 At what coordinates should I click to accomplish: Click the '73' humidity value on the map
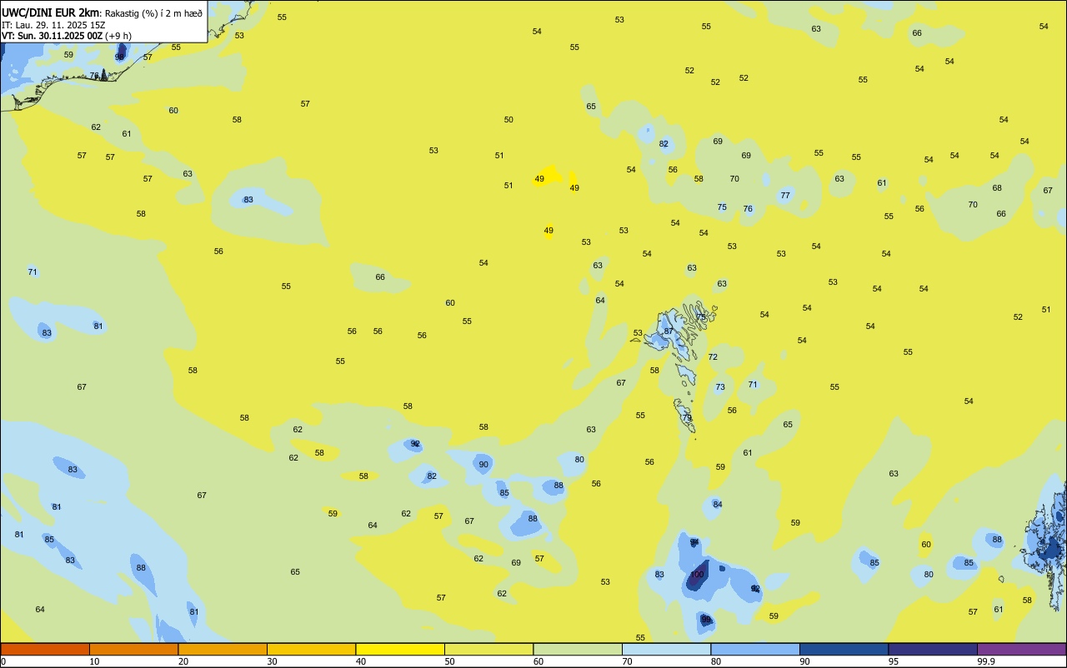(x=720, y=387)
